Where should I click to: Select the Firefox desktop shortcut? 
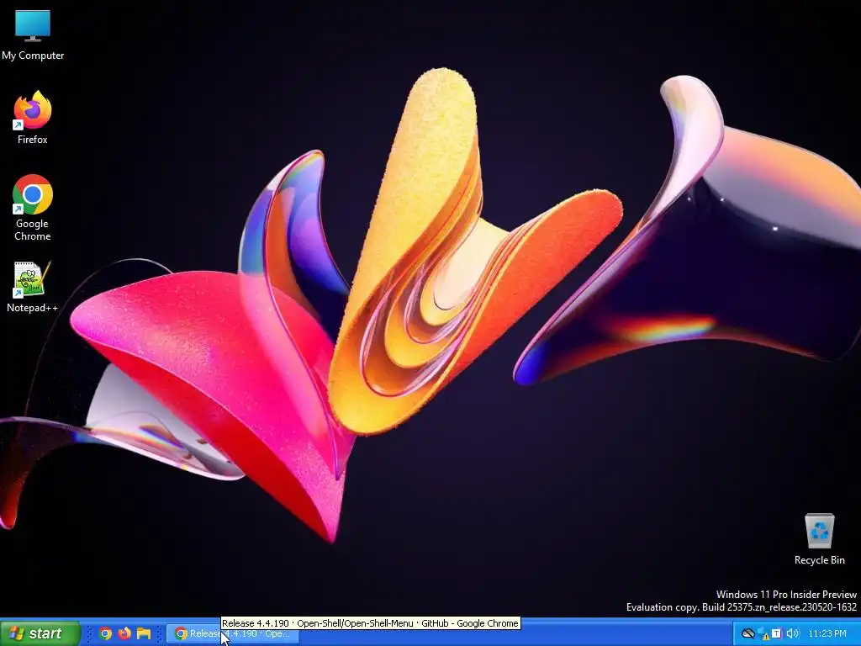[33, 118]
